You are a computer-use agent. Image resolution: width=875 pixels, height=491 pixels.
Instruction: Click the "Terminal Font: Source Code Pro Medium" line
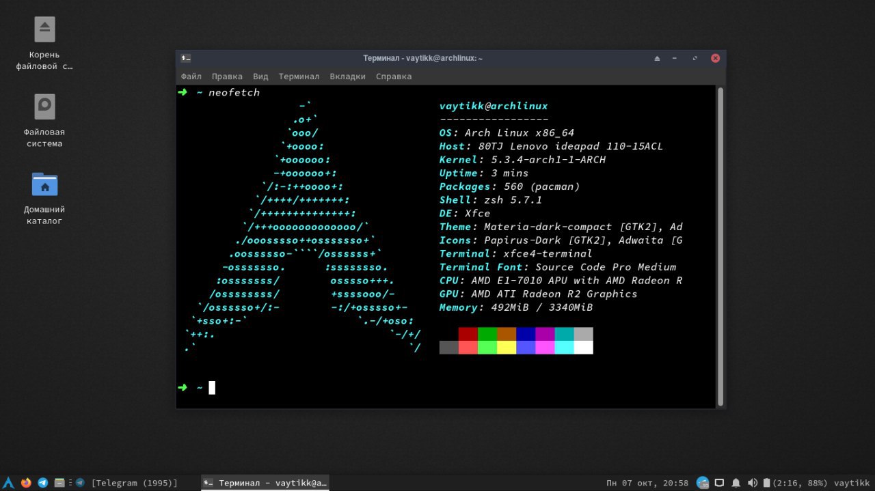point(558,267)
